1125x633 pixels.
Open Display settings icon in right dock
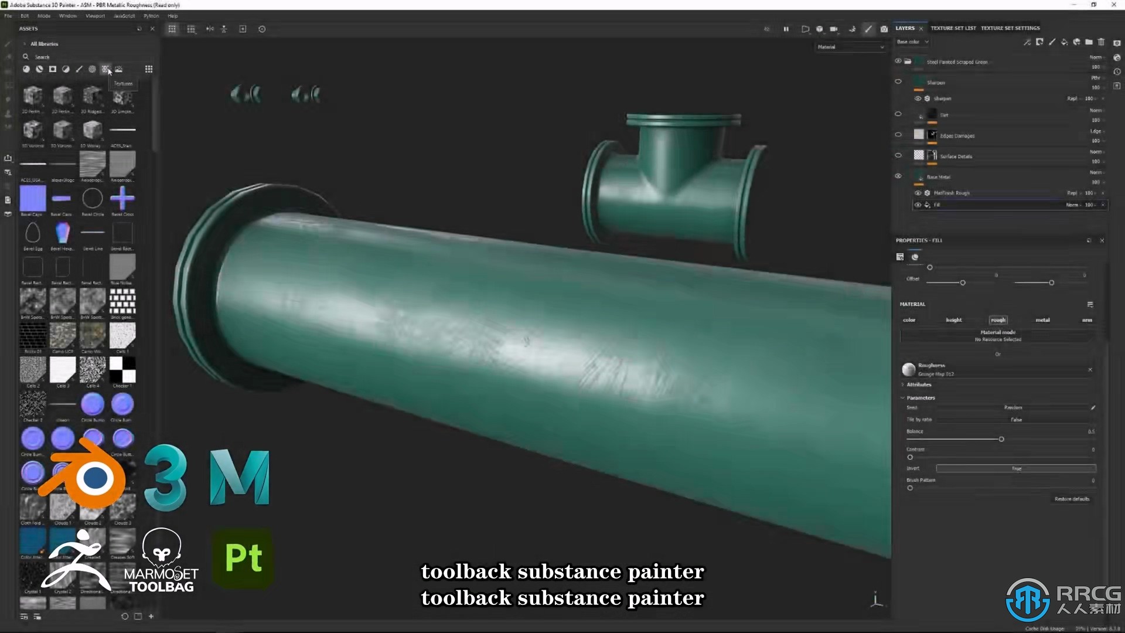[x=1117, y=43]
